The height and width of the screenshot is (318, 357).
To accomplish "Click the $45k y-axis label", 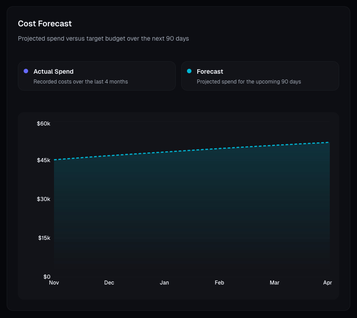I will coord(43,160).
